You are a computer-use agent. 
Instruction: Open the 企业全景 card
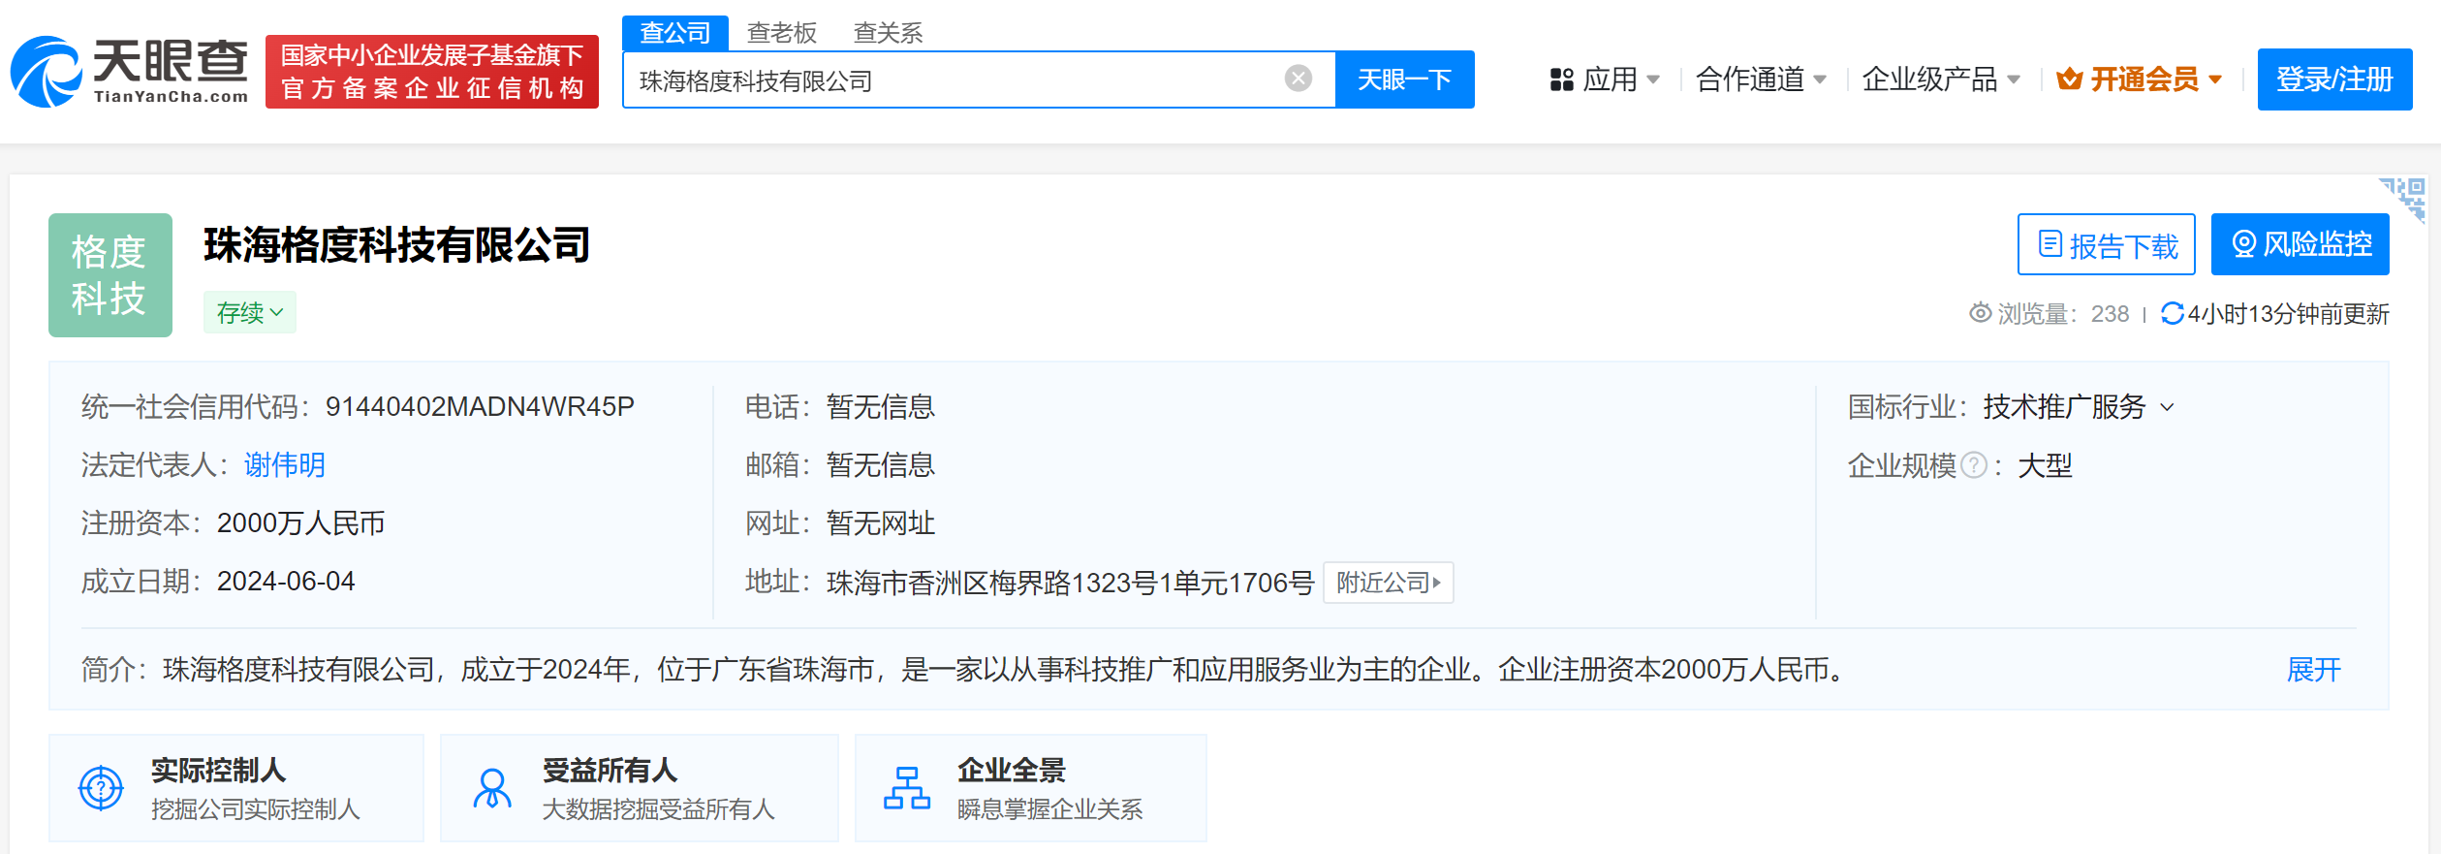pos(1031,788)
